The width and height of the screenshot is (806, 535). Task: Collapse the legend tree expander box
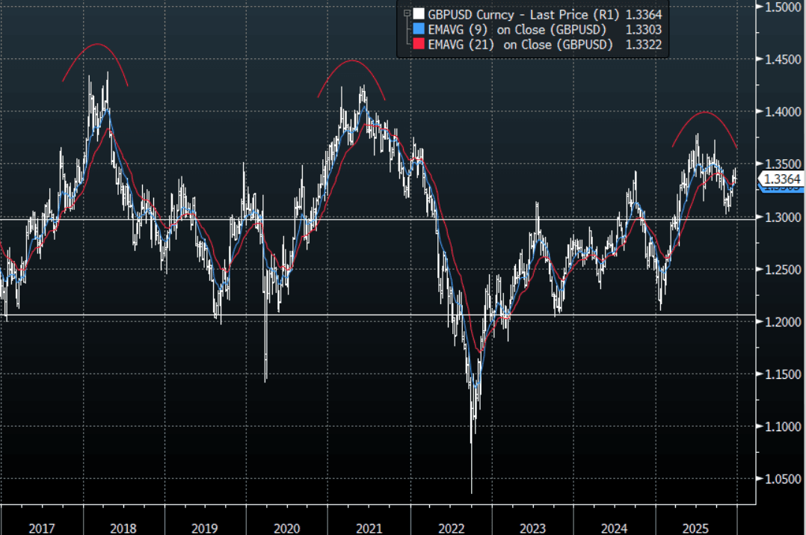click(407, 13)
